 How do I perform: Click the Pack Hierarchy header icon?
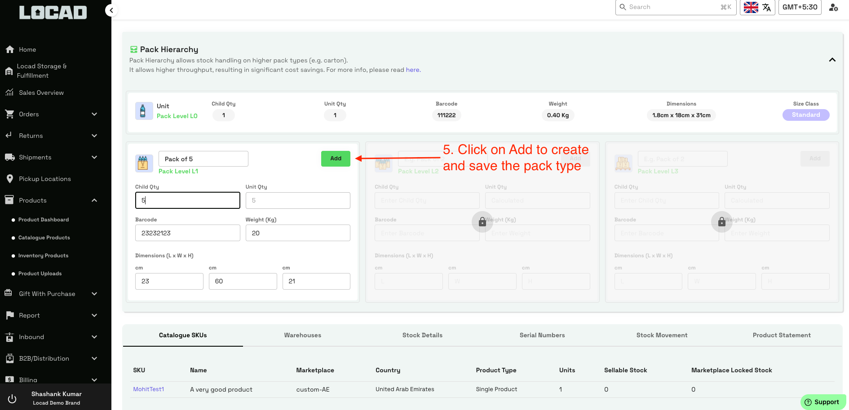133,49
